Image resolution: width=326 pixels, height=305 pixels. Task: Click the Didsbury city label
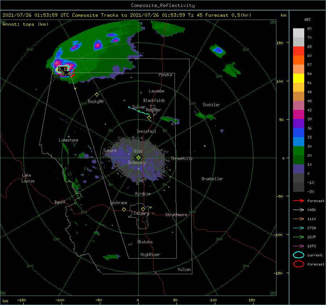pos(137,162)
